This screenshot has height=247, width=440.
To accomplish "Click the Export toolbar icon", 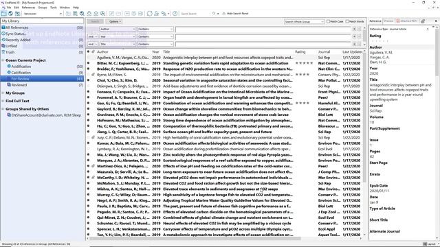I will (96, 14).
